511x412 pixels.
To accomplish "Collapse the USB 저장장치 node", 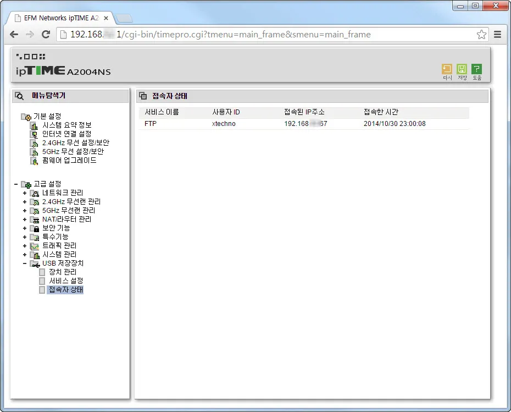I will point(25,263).
